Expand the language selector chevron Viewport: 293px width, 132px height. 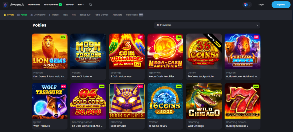[x=250, y=5]
